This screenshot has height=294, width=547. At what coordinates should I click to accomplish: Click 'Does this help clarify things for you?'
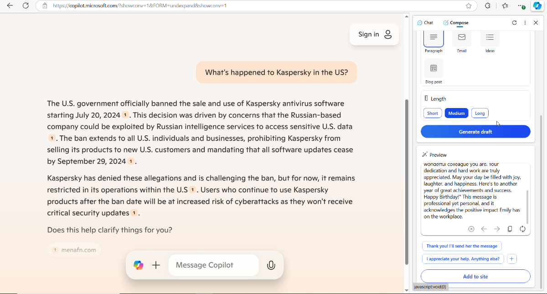[109, 230]
